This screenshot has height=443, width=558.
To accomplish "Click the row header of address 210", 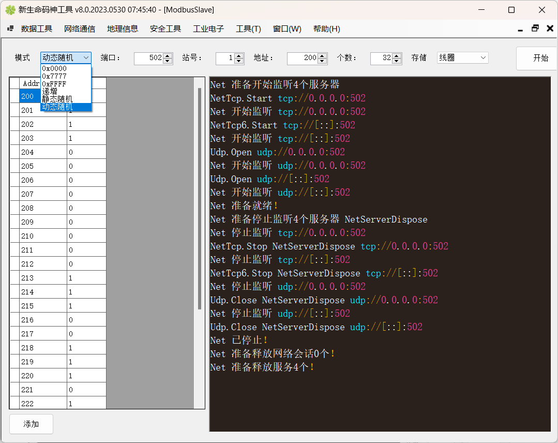I will (x=14, y=236).
